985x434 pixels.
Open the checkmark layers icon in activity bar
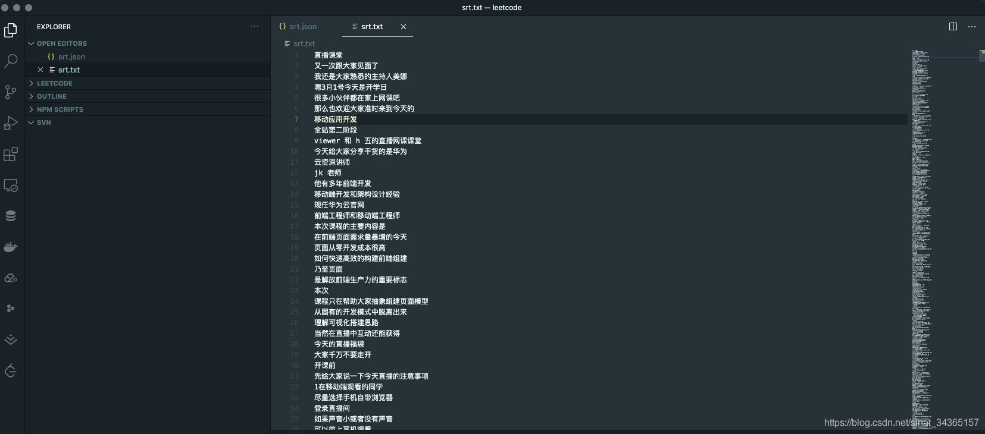(x=11, y=339)
